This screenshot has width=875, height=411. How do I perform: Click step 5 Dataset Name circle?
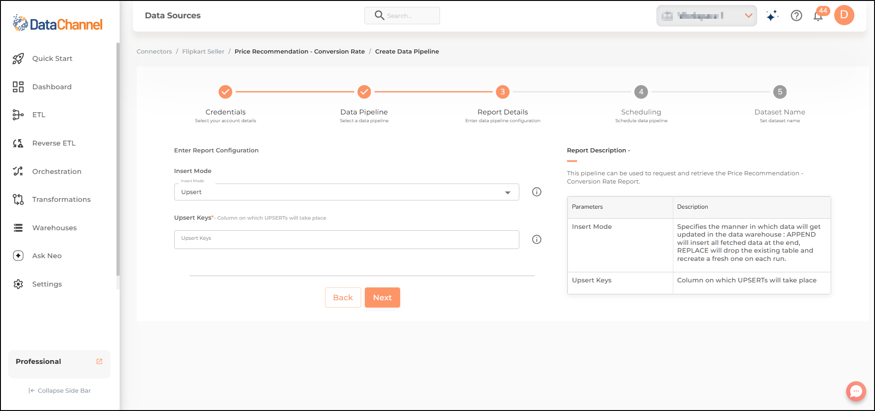tap(780, 92)
